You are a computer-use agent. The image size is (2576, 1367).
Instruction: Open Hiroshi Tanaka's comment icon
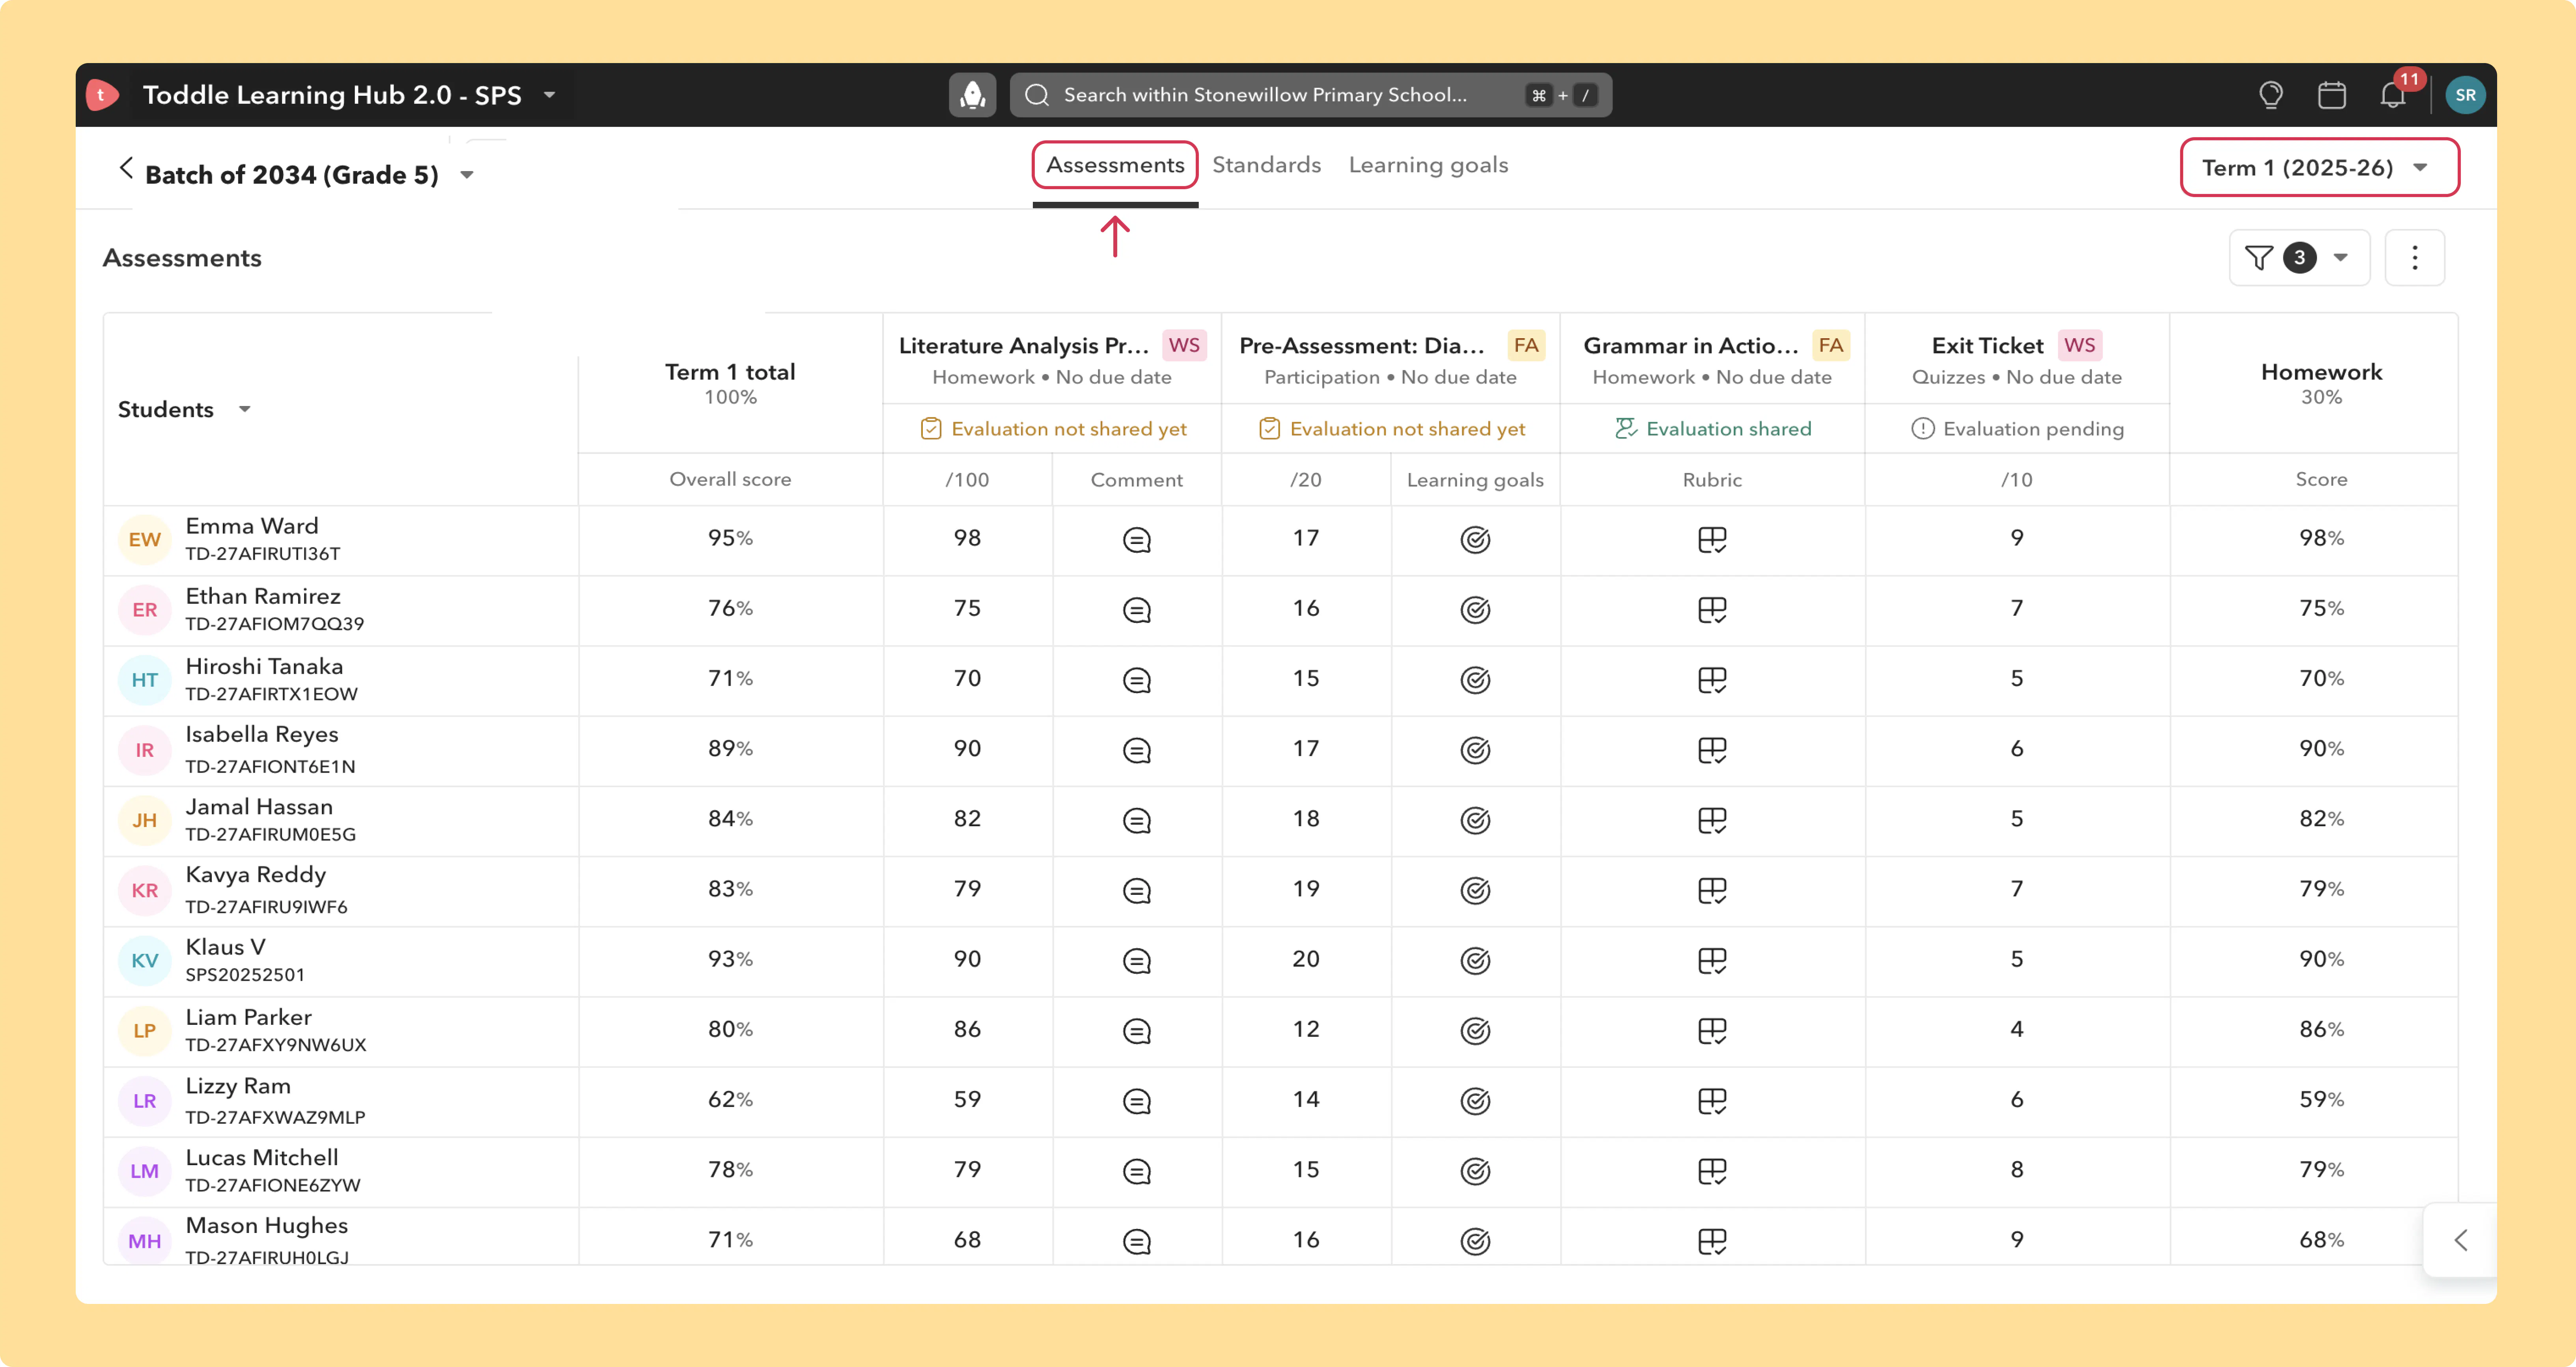pyautogui.click(x=1137, y=680)
